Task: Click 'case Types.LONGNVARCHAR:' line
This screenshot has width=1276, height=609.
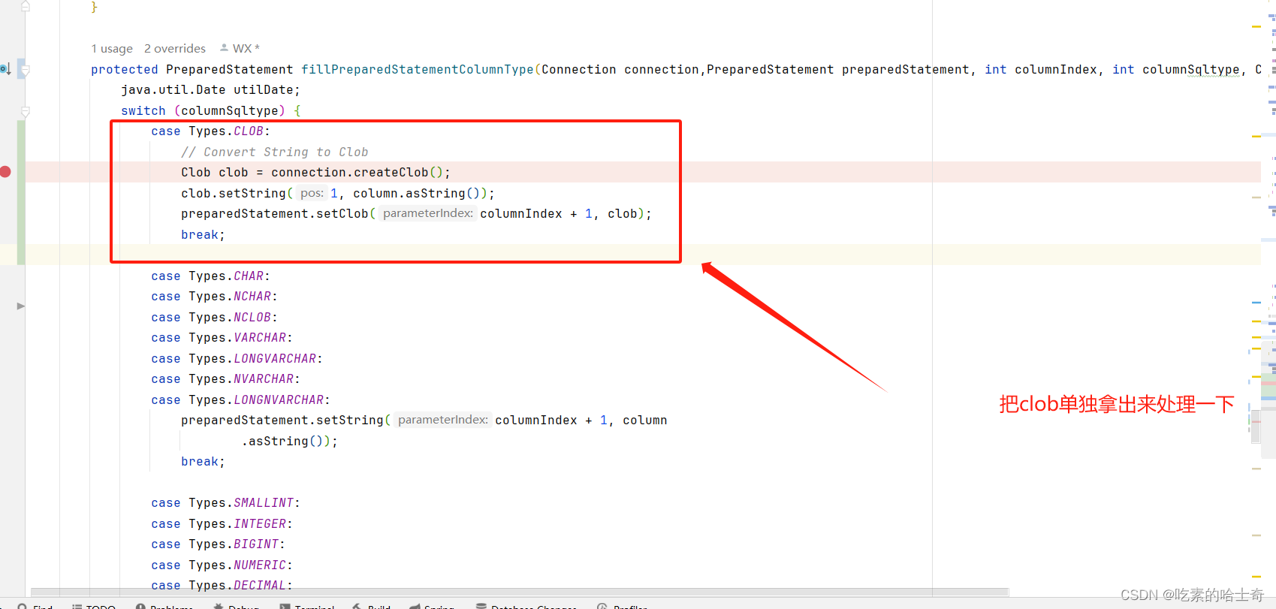Action: 240,400
